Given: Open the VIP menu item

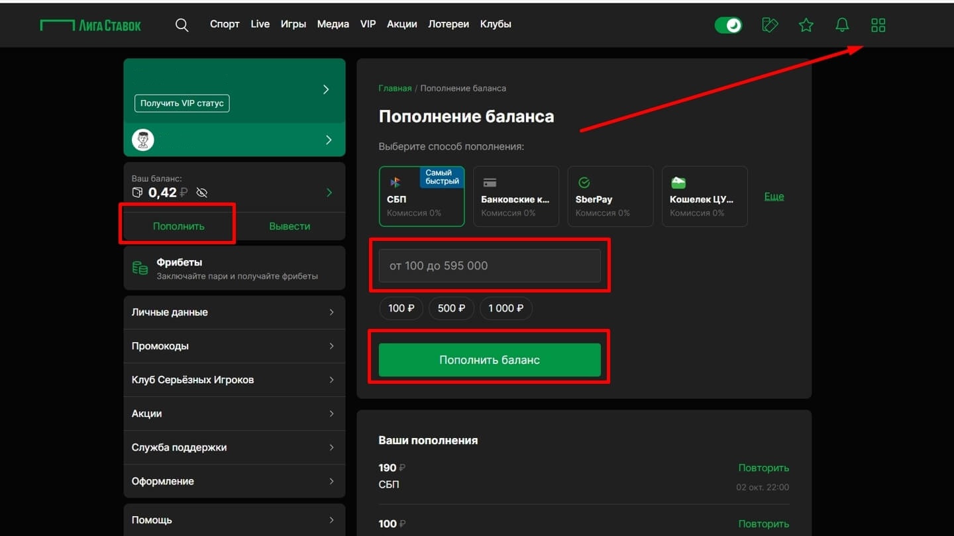Looking at the screenshot, I should point(368,24).
